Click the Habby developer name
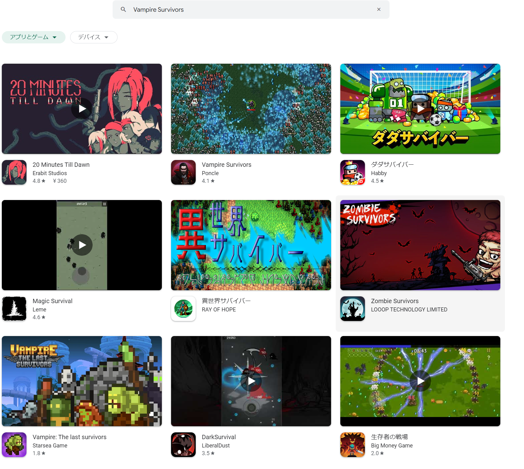Screen dimensions: 524x469 click(x=379, y=173)
